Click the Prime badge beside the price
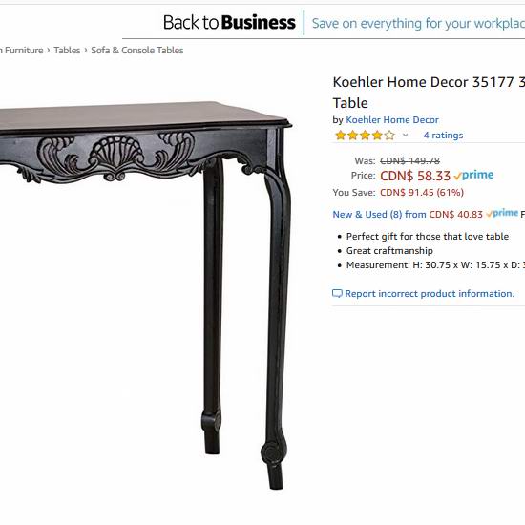The image size is (525, 525). point(473,175)
